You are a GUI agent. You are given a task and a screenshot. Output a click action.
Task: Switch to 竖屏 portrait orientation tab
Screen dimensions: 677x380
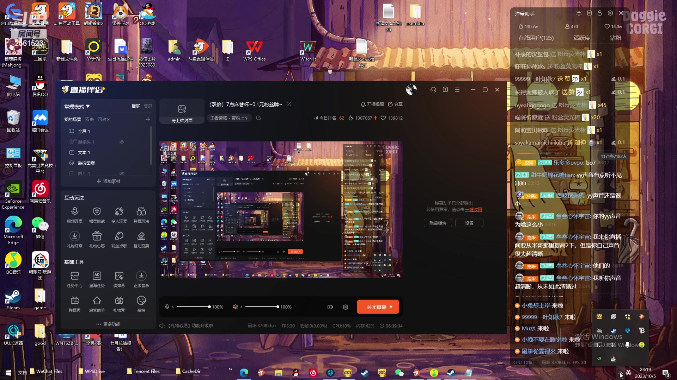tap(148, 106)
